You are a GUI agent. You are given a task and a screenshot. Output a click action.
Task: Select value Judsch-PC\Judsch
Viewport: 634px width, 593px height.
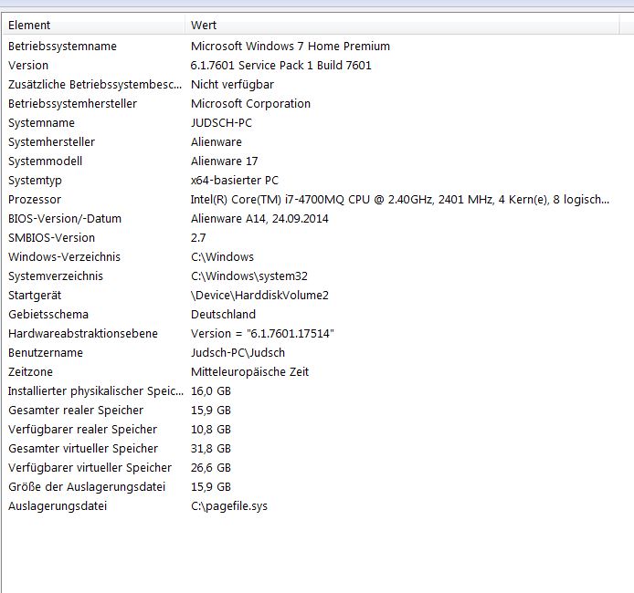tap(238, 353)
